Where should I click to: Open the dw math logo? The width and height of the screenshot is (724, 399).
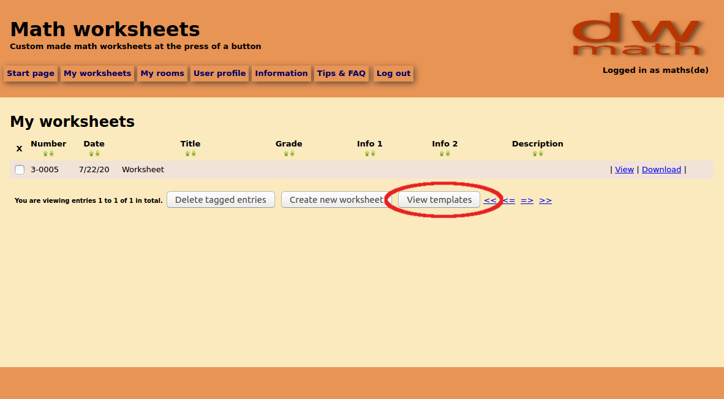pos(637,34)
